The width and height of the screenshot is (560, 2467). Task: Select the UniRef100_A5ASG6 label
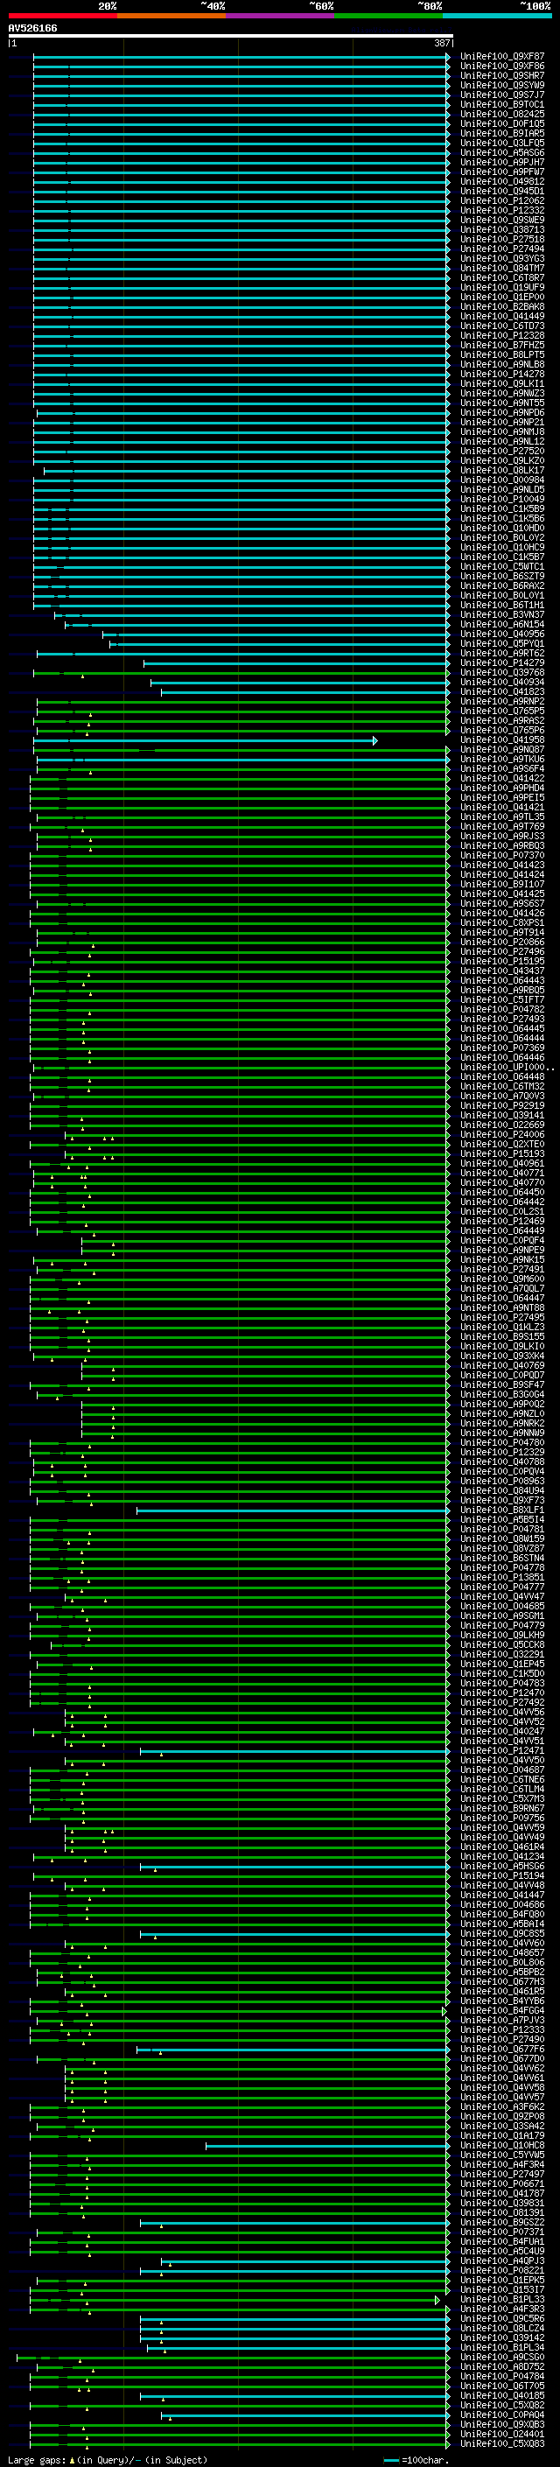pos(502,153)
